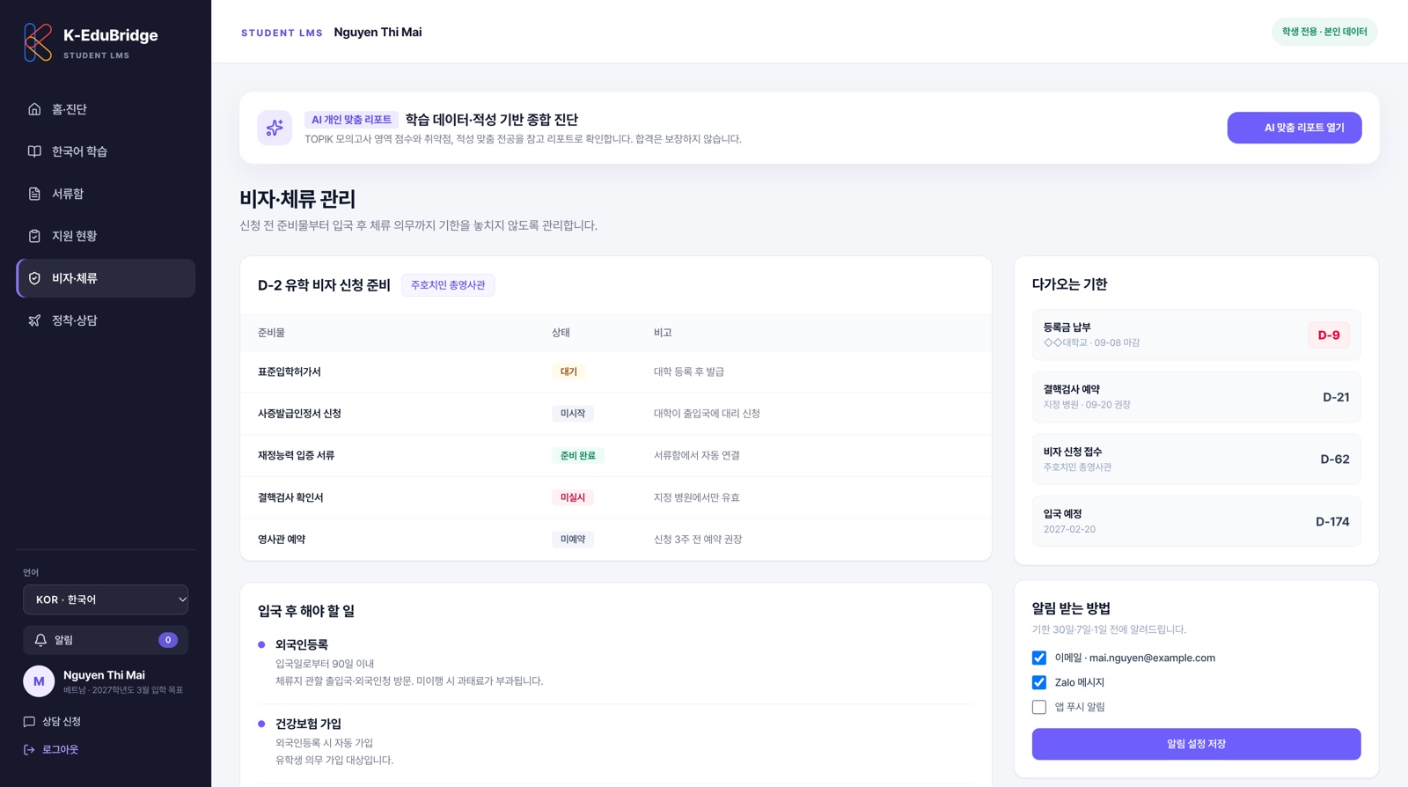Click the 학생 전용 · 본인 데이터 badge
1408x787 pixels.
pyautogui.click(x=1324, y=32)
